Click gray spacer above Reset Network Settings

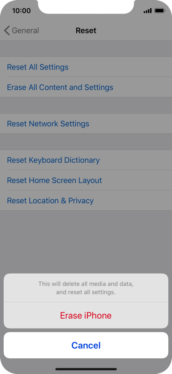(86, 105)
